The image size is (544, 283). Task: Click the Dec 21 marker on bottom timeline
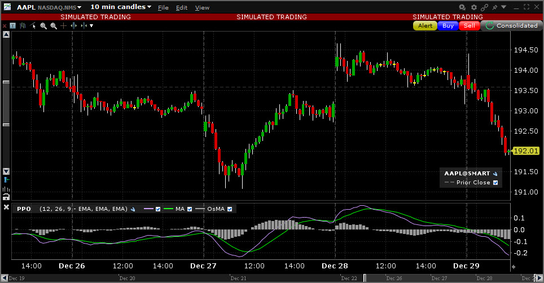click(x=238, y=278)
